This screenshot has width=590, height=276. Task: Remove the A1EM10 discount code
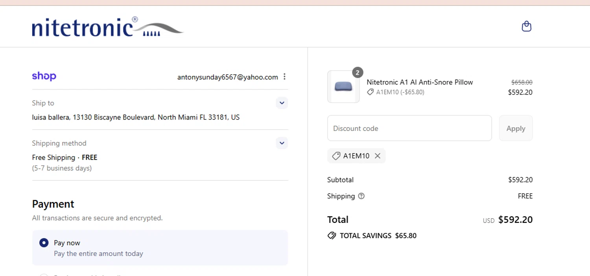coord(378,156)
